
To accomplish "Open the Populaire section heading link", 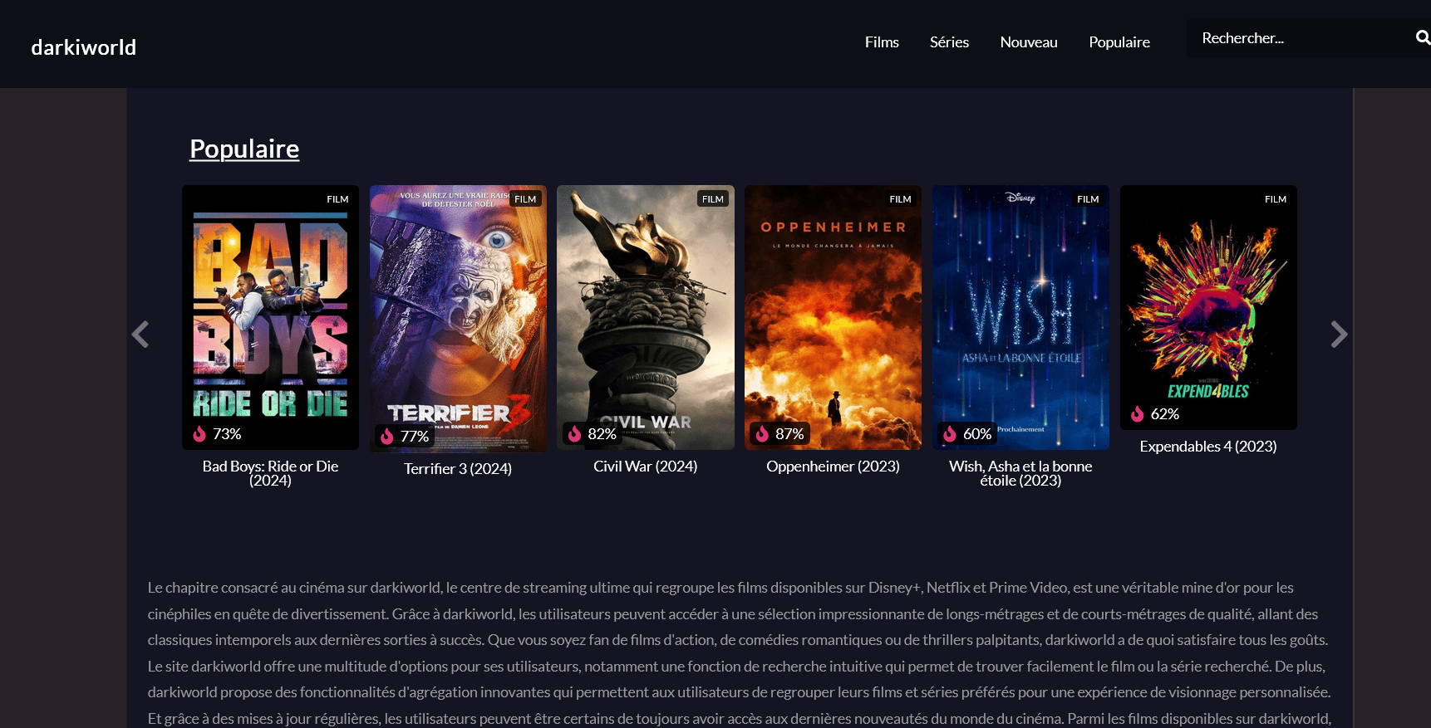I will 244,149.
